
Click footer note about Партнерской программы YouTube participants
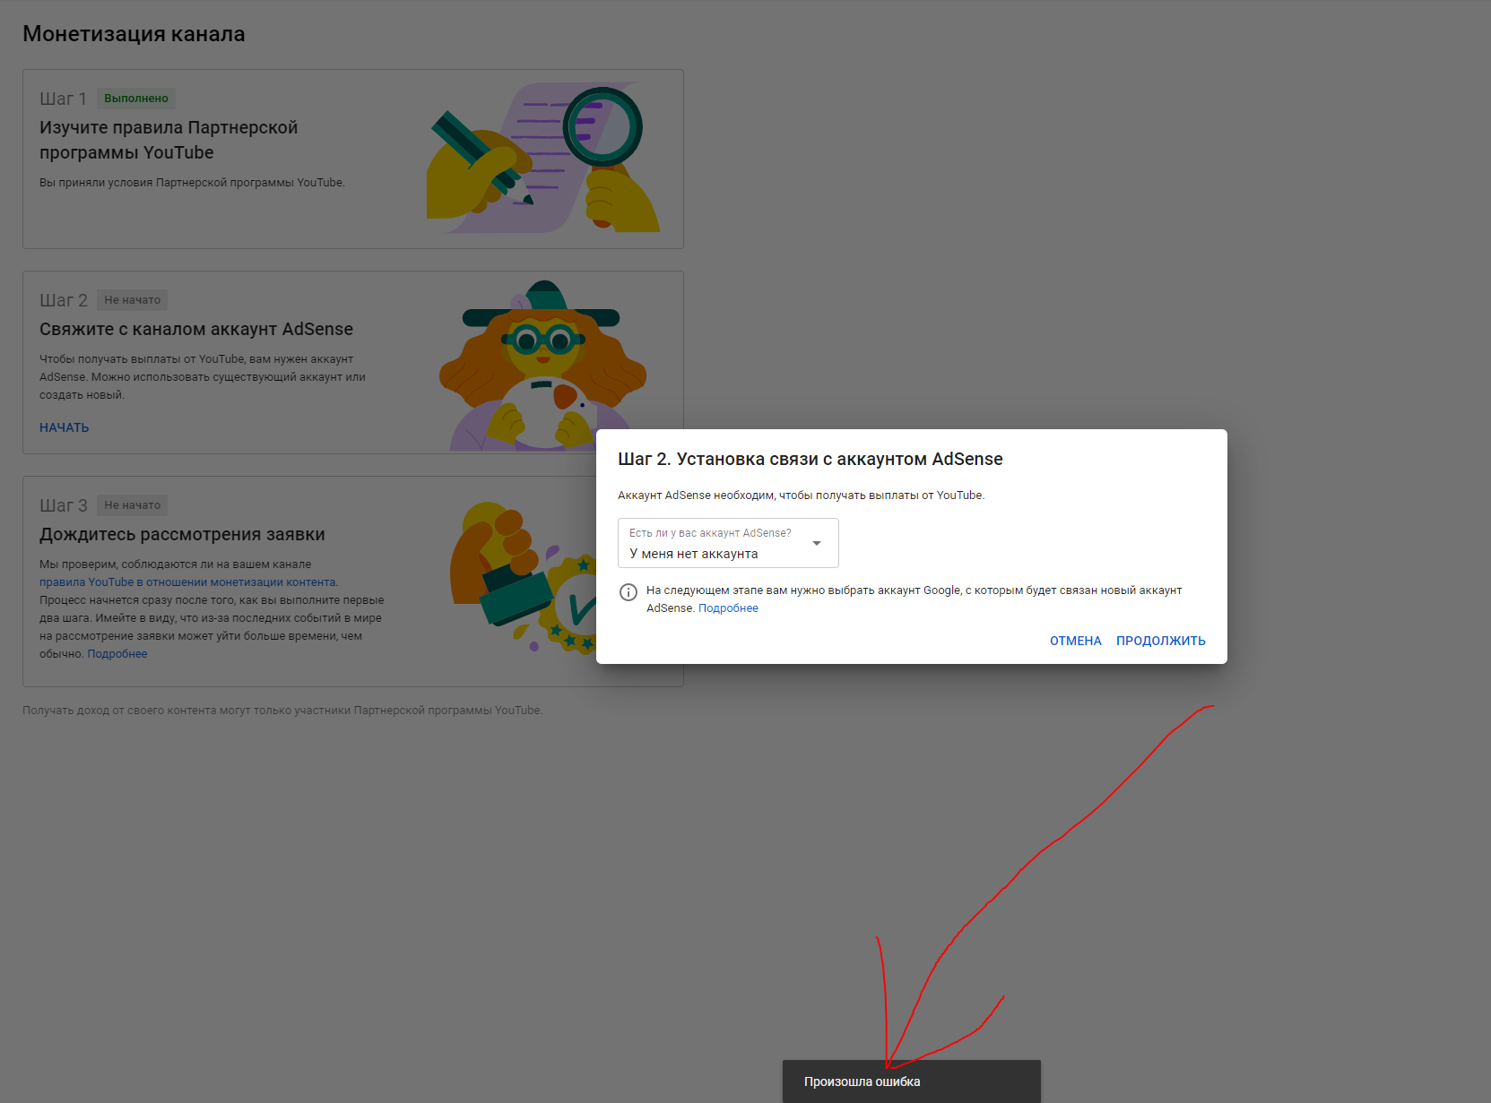tap(282, 711)
